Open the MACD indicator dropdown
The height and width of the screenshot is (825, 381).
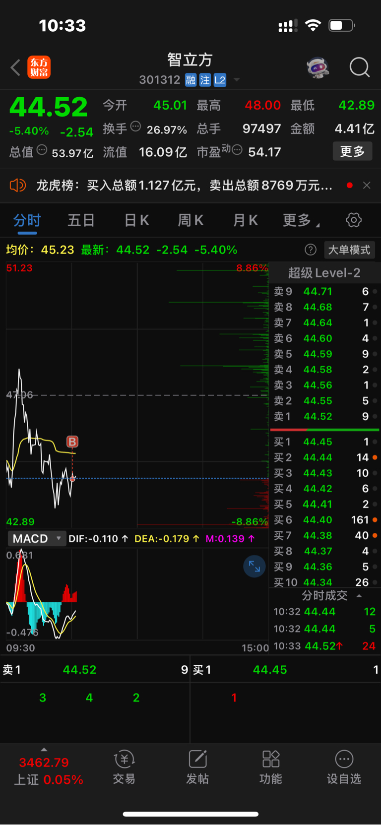point(36,539)
